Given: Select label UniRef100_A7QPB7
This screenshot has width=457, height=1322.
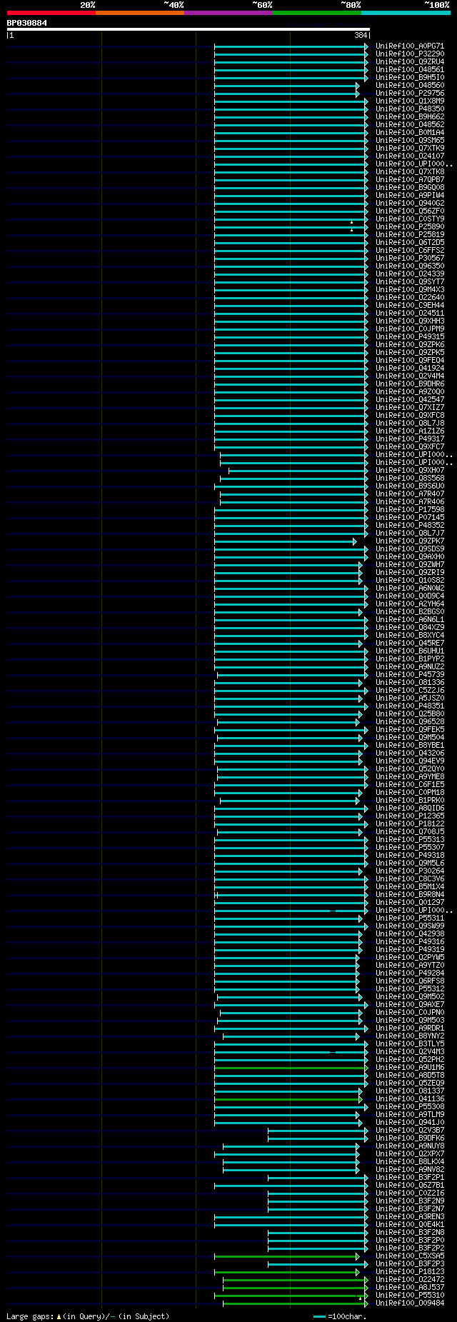Looking at the screenshot, I should tap(410, 179).
